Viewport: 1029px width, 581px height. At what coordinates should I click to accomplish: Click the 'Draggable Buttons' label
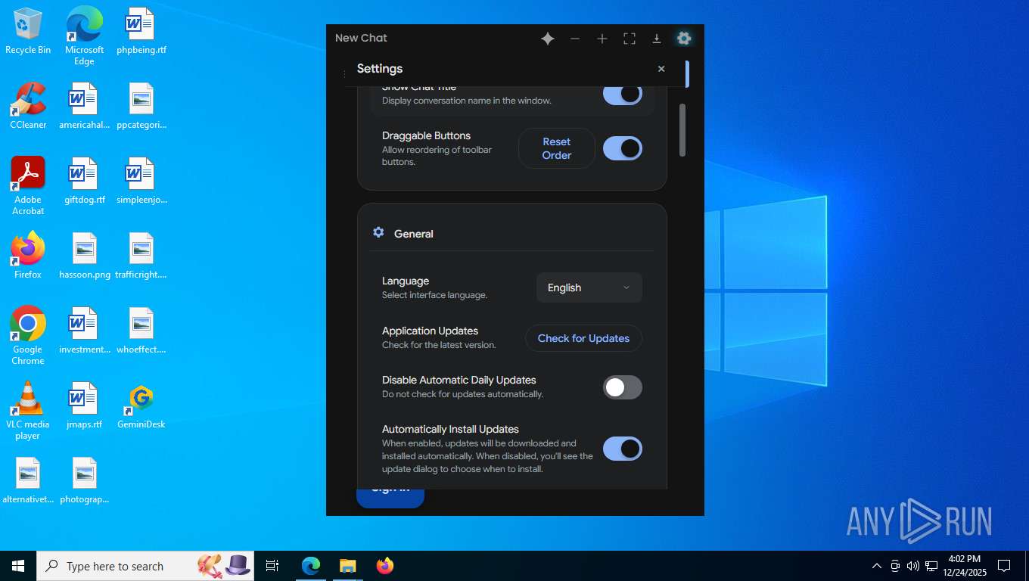(426, 135)
